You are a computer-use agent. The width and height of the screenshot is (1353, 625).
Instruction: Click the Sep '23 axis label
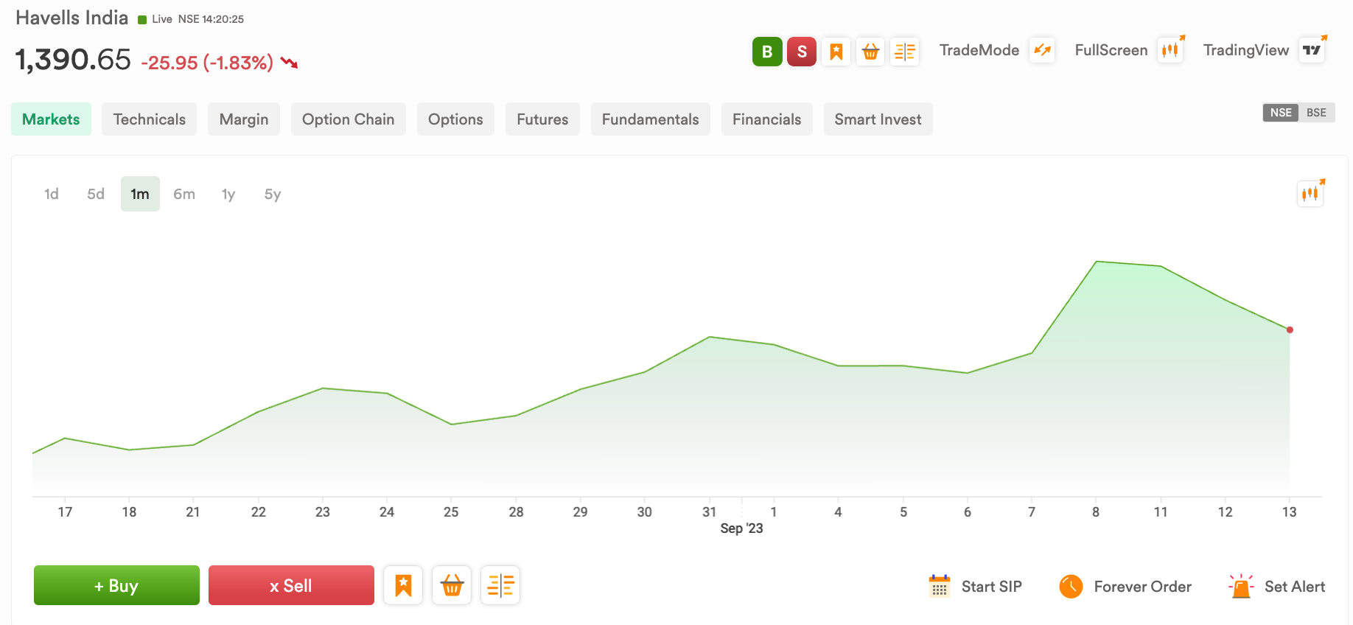coord(741,528)
